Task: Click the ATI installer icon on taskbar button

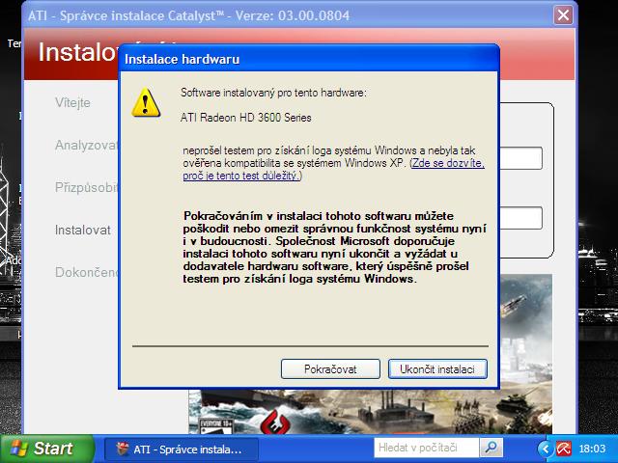Action: click(123, 449)
